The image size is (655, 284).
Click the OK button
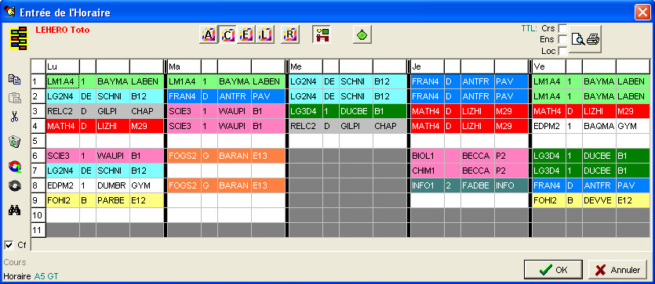coord(553,270)
